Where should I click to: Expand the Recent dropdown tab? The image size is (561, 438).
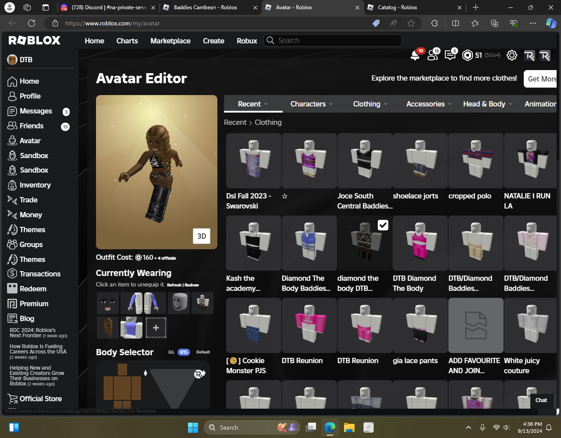pos(253,104)
